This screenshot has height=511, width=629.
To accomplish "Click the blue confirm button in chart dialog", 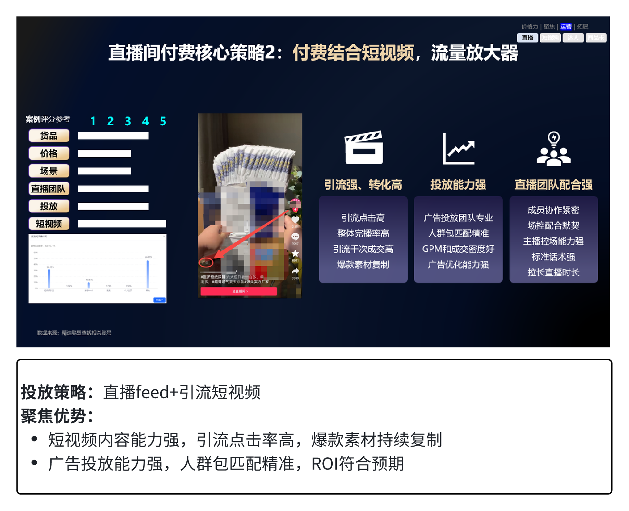I will pos(159,300).
